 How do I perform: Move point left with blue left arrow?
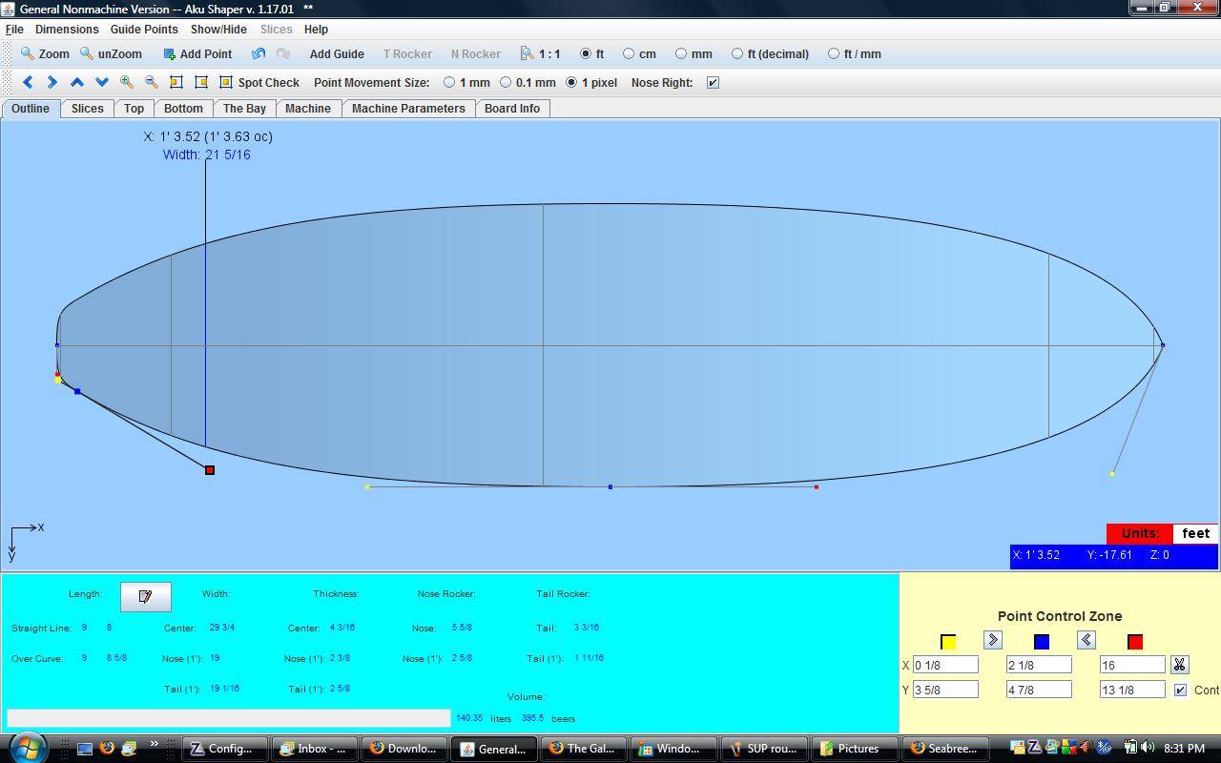(x=28, y=83)
